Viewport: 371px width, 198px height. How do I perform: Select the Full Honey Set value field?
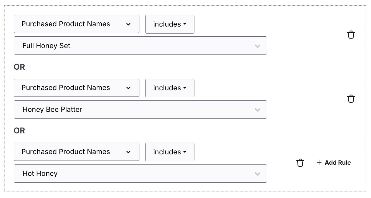pos(140,46)
